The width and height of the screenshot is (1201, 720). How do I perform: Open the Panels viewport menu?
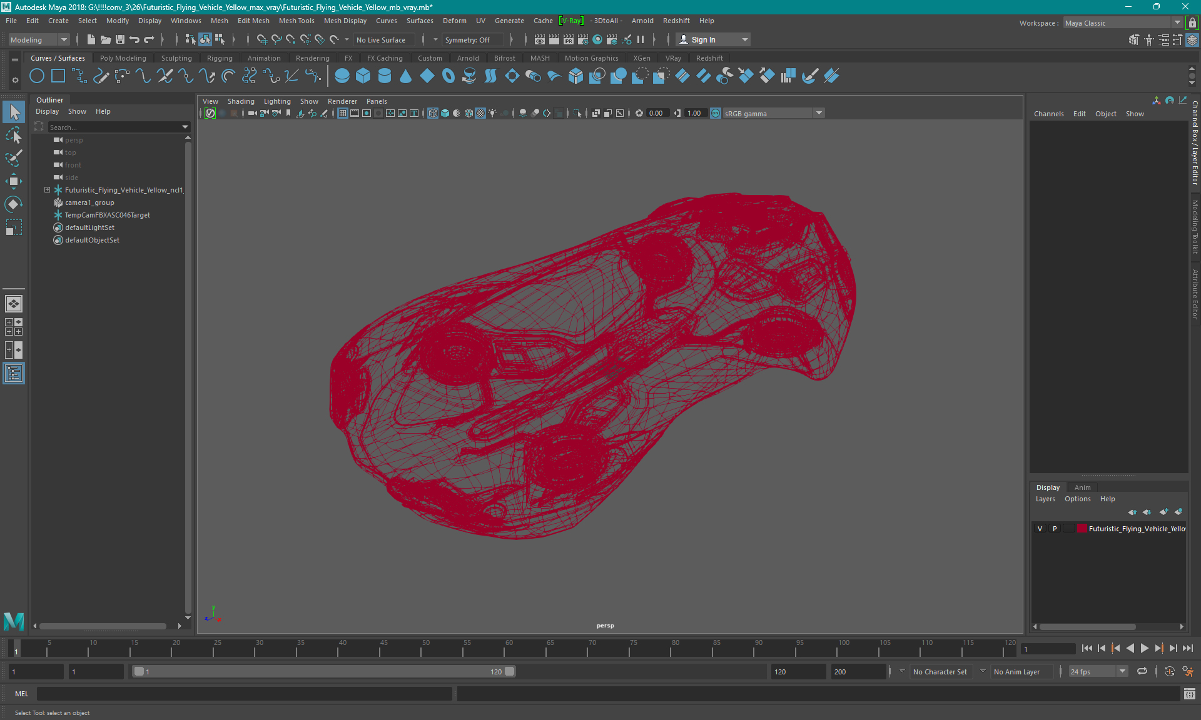[x=377, y=101]
